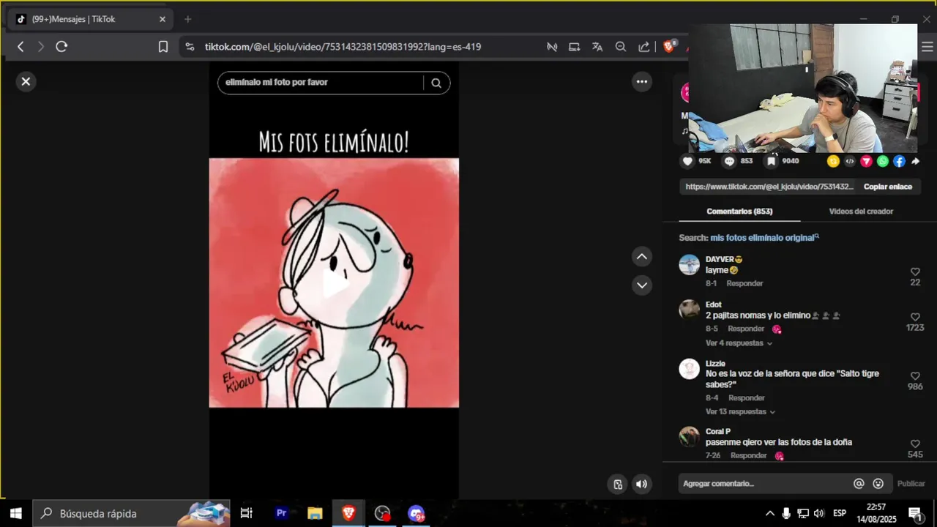
Task: Reply to Lizzie's comment
Action: tap(747, 398)
